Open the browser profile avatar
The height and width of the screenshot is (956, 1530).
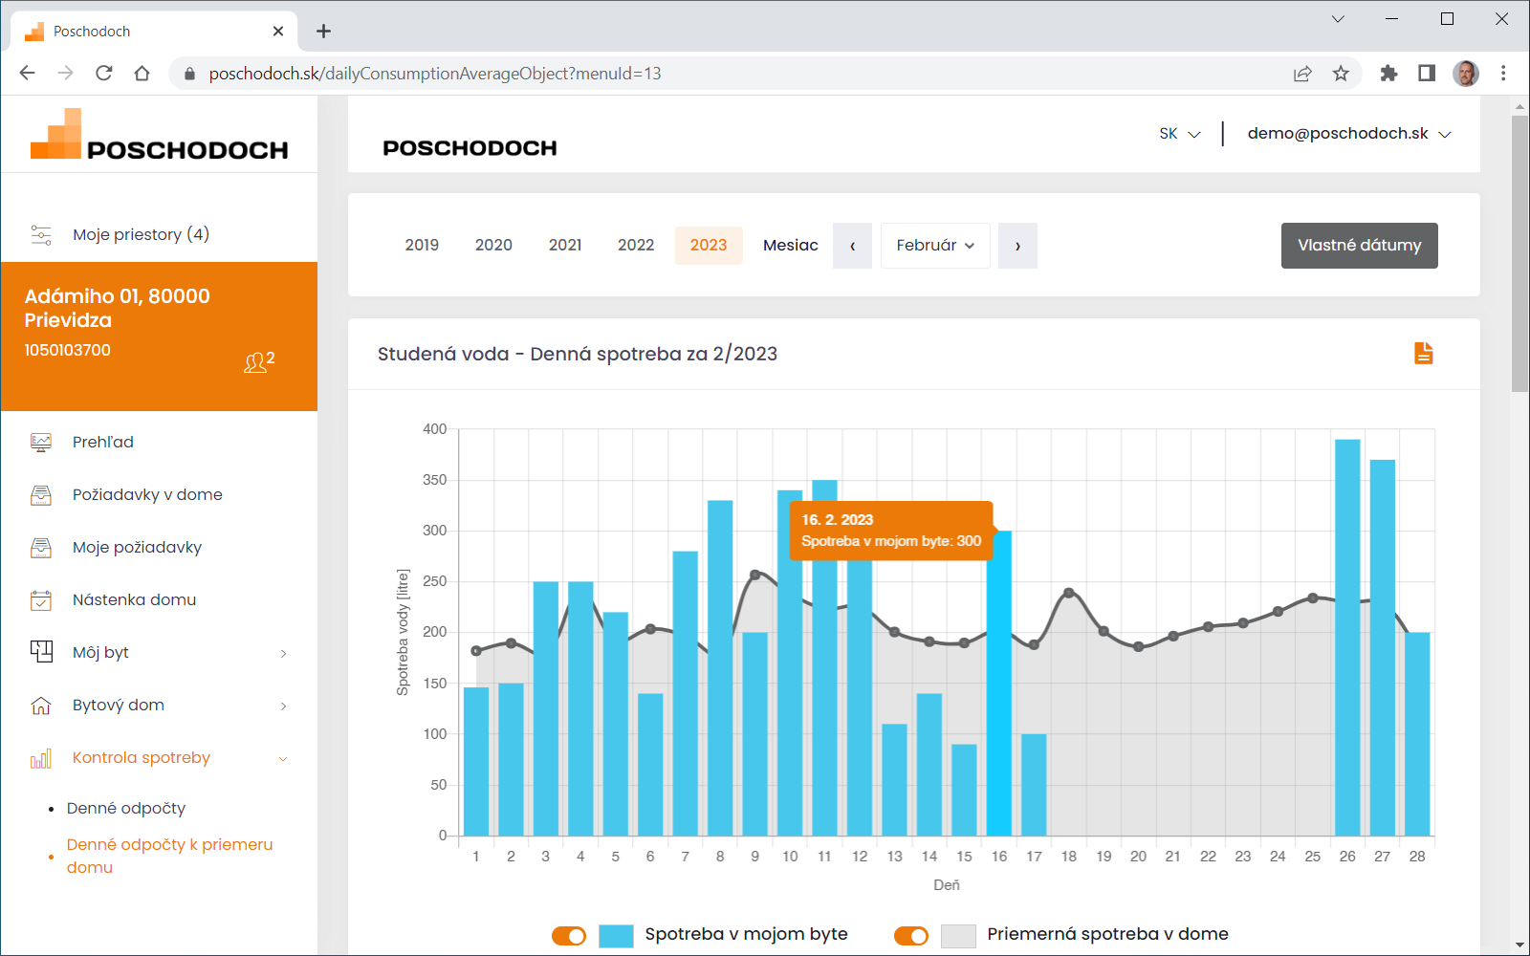click(1466, 74)
